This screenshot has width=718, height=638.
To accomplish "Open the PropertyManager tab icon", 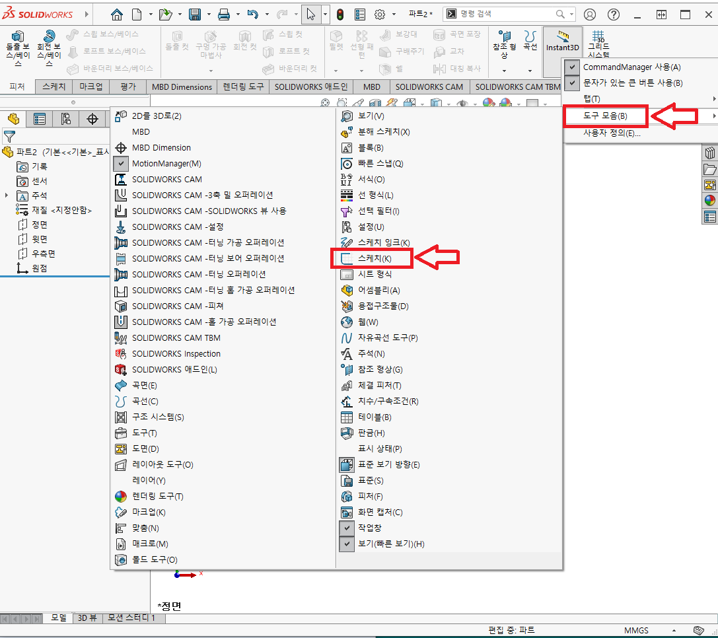I will click(40, 120).
